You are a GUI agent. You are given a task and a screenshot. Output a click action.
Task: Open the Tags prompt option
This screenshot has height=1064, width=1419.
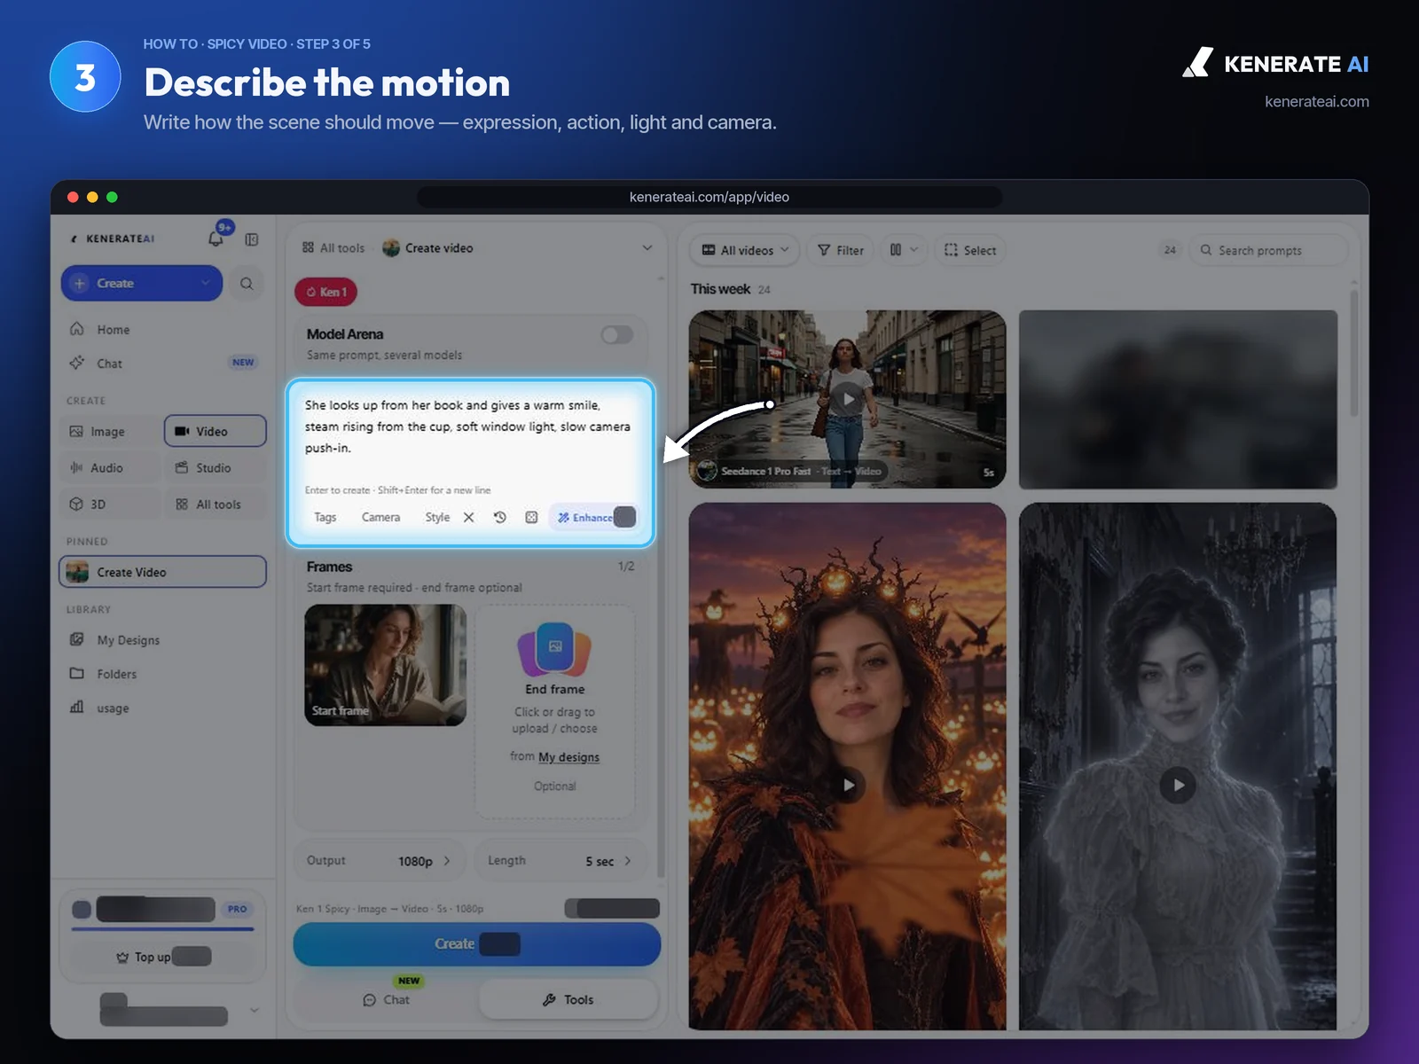(x=325, y=517)
